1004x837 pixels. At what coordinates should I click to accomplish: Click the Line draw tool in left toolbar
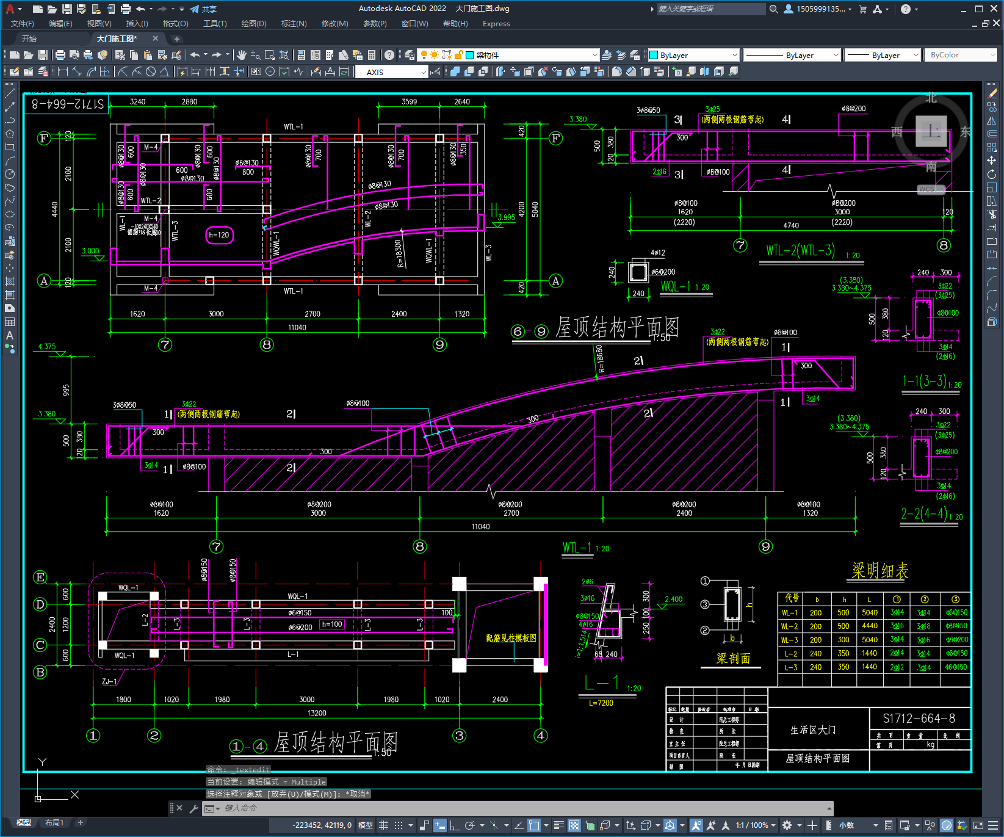coord(10,93)
